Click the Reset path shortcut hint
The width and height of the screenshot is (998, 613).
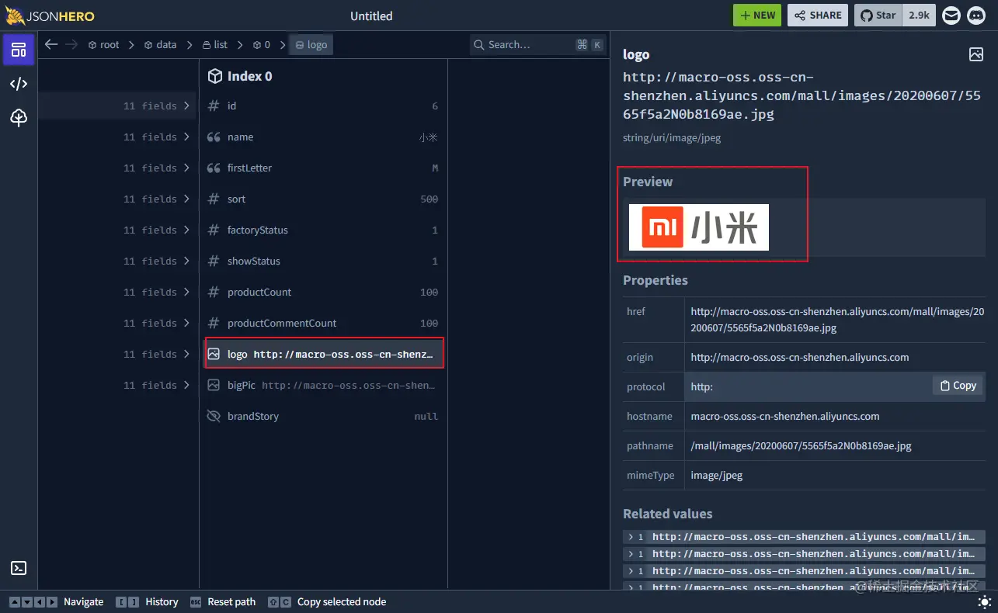coord(222,601)
